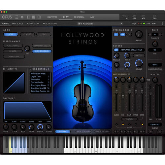This screenshot has width=165, height=165.
Task: Select the Epic mood button
Action: click(x=44, y=34)
